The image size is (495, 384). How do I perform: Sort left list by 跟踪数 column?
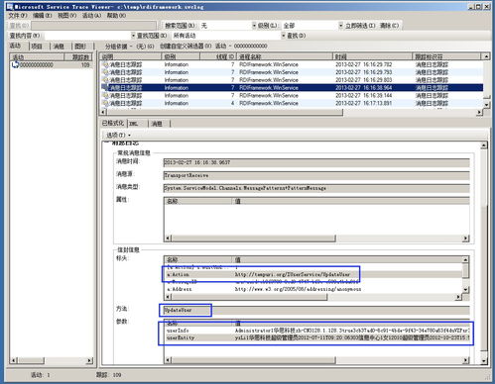(x=78, y=57)
